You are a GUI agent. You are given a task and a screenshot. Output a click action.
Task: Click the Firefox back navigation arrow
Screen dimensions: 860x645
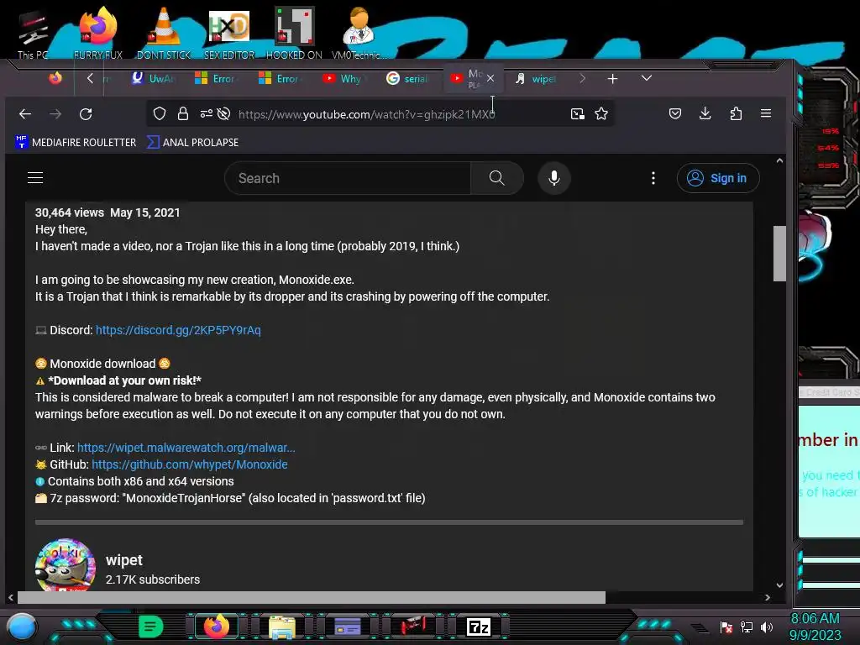pyautogui.click(x=25, y=114)
